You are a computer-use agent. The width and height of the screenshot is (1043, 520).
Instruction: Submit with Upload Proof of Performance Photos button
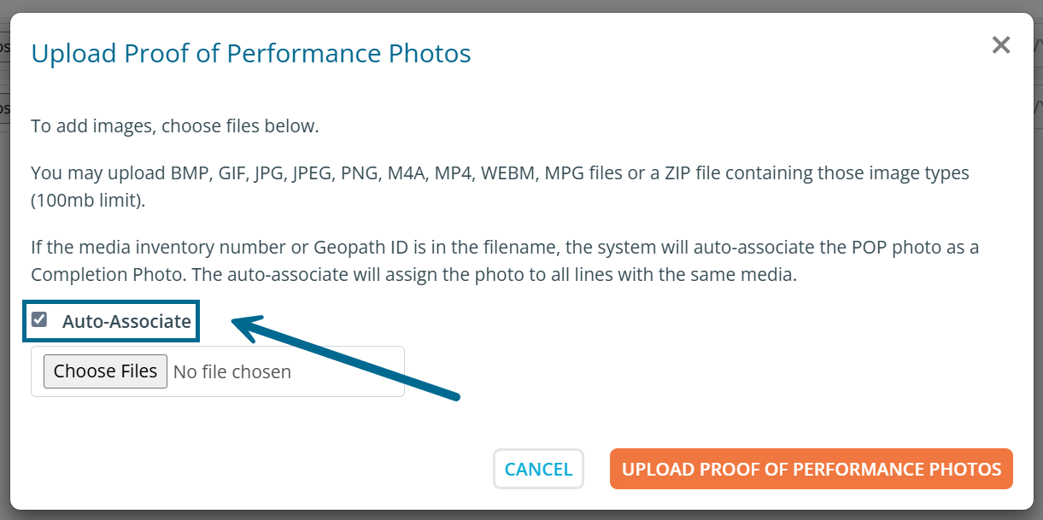point(811,469)
